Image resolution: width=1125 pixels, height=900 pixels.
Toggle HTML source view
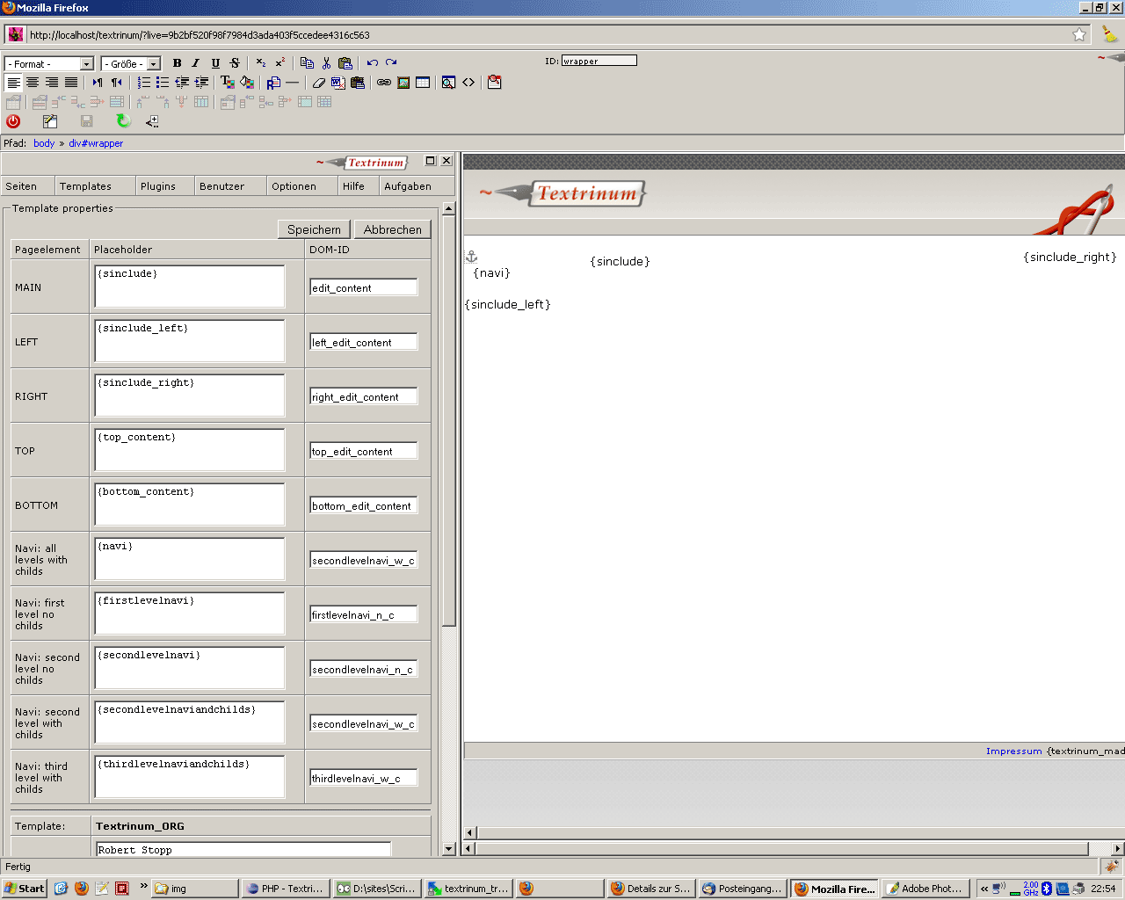[468, 83]
